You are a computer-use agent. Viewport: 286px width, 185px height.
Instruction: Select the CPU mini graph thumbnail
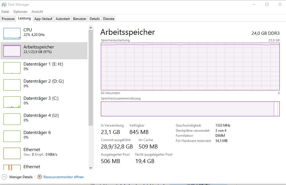tap(12, 34)
